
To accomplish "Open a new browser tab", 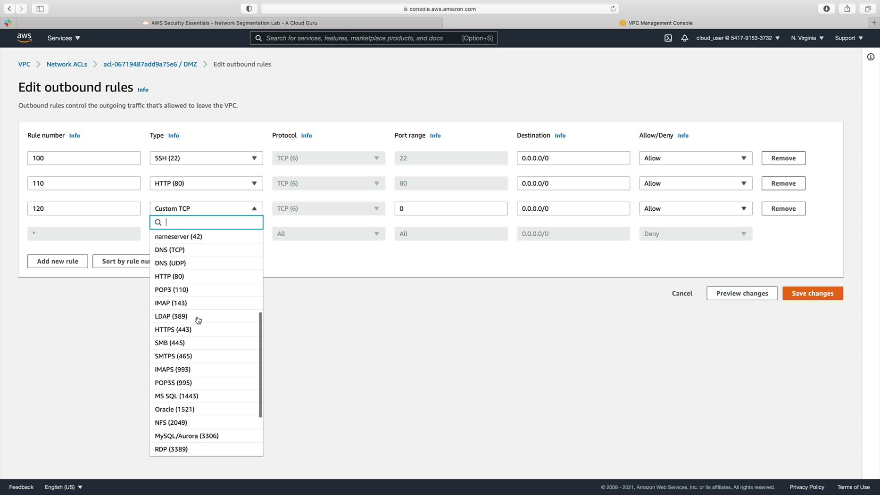I will [874, 23].
